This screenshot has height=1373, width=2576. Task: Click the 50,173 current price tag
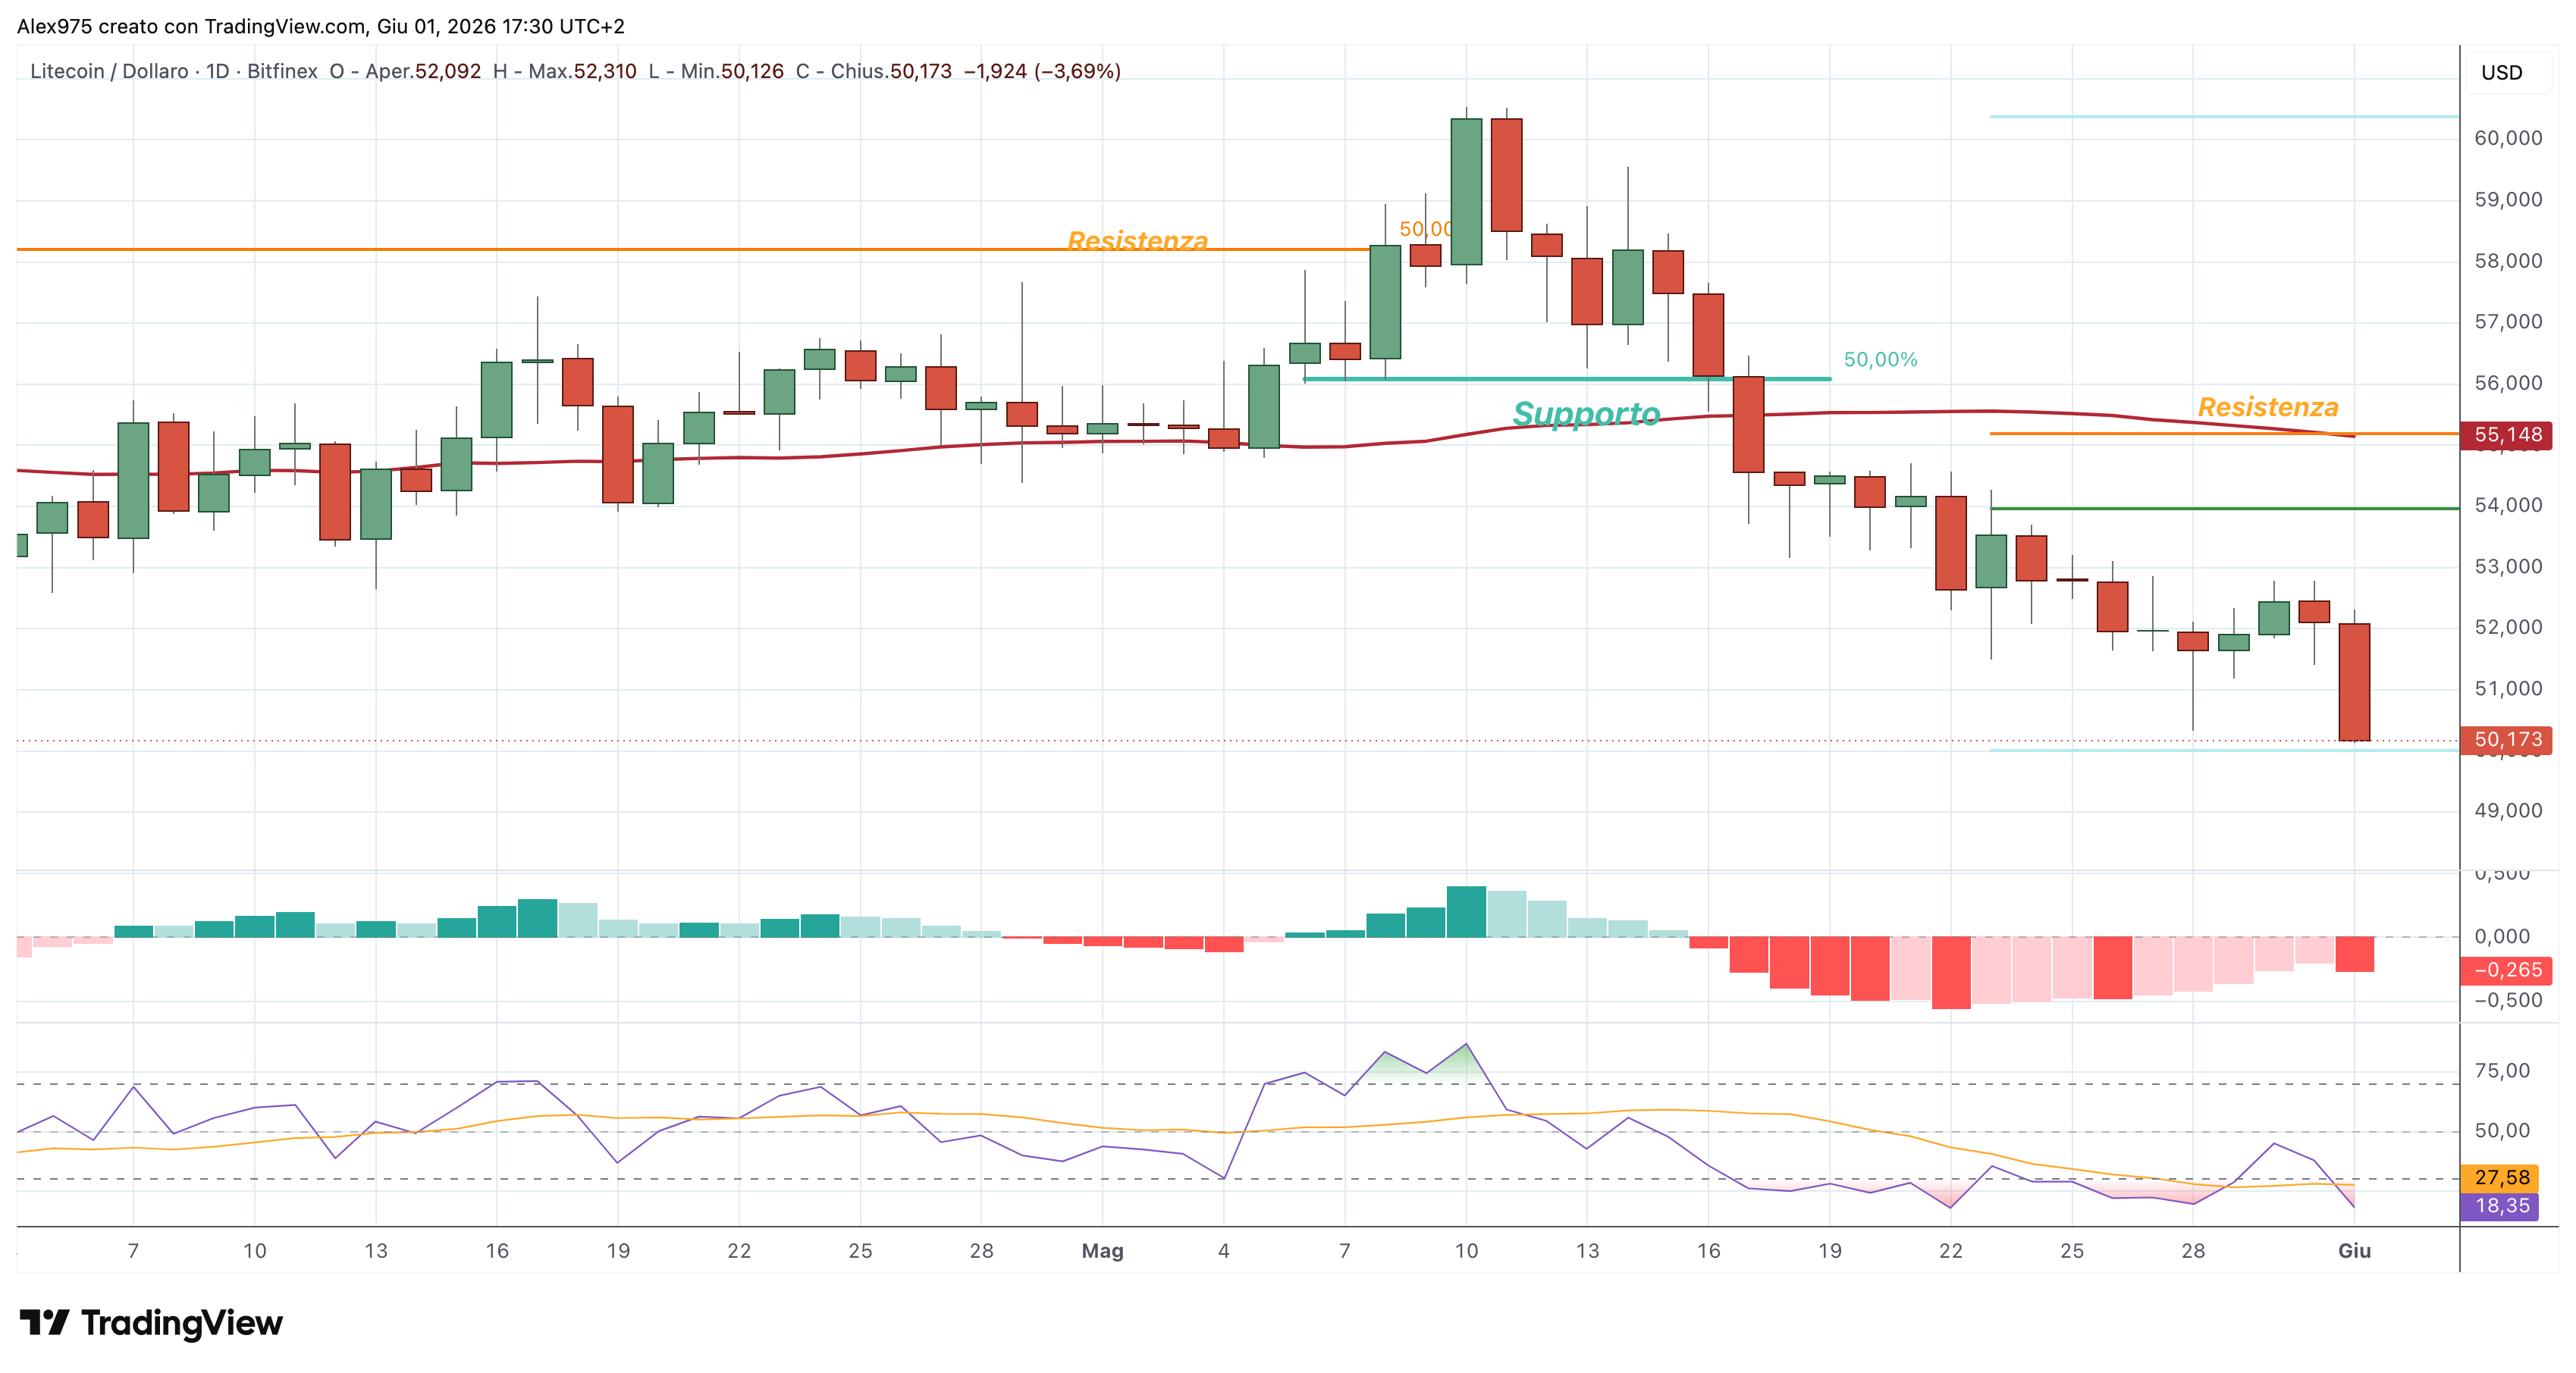2506,740
